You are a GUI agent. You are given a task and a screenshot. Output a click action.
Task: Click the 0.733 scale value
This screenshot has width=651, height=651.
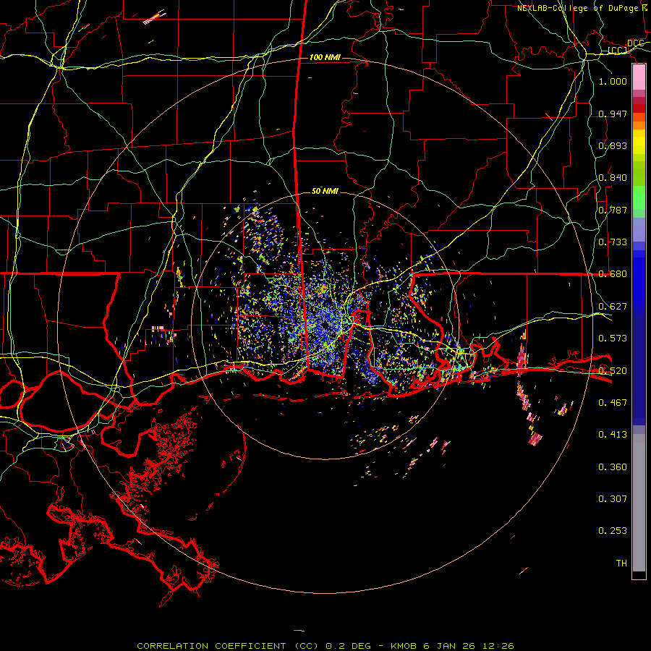click(613, 242)
